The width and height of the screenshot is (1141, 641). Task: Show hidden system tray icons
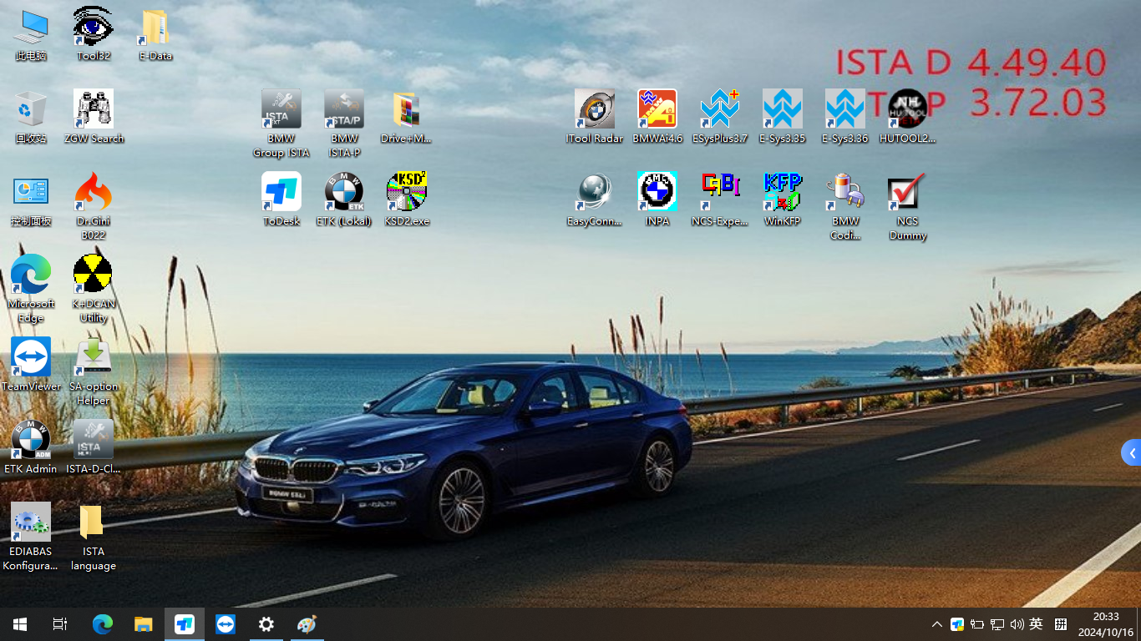click(x=937, y=624)
